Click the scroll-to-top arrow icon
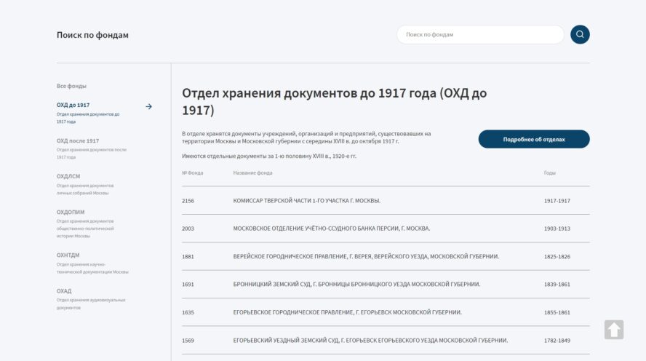 point(614,330)
